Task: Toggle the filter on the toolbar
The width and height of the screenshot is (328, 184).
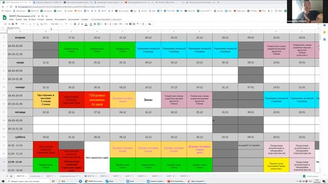Action: tap(138, 24)
